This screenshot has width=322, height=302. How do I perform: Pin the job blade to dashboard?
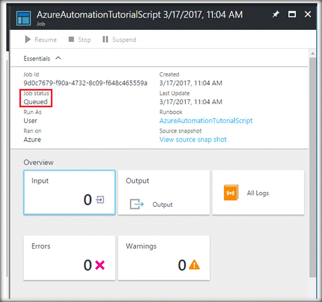(275, 14)
